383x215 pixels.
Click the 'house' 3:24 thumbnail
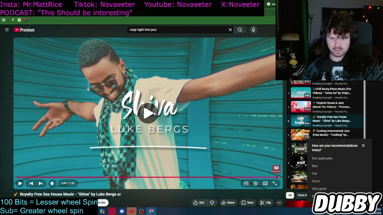tap(301, 107)
